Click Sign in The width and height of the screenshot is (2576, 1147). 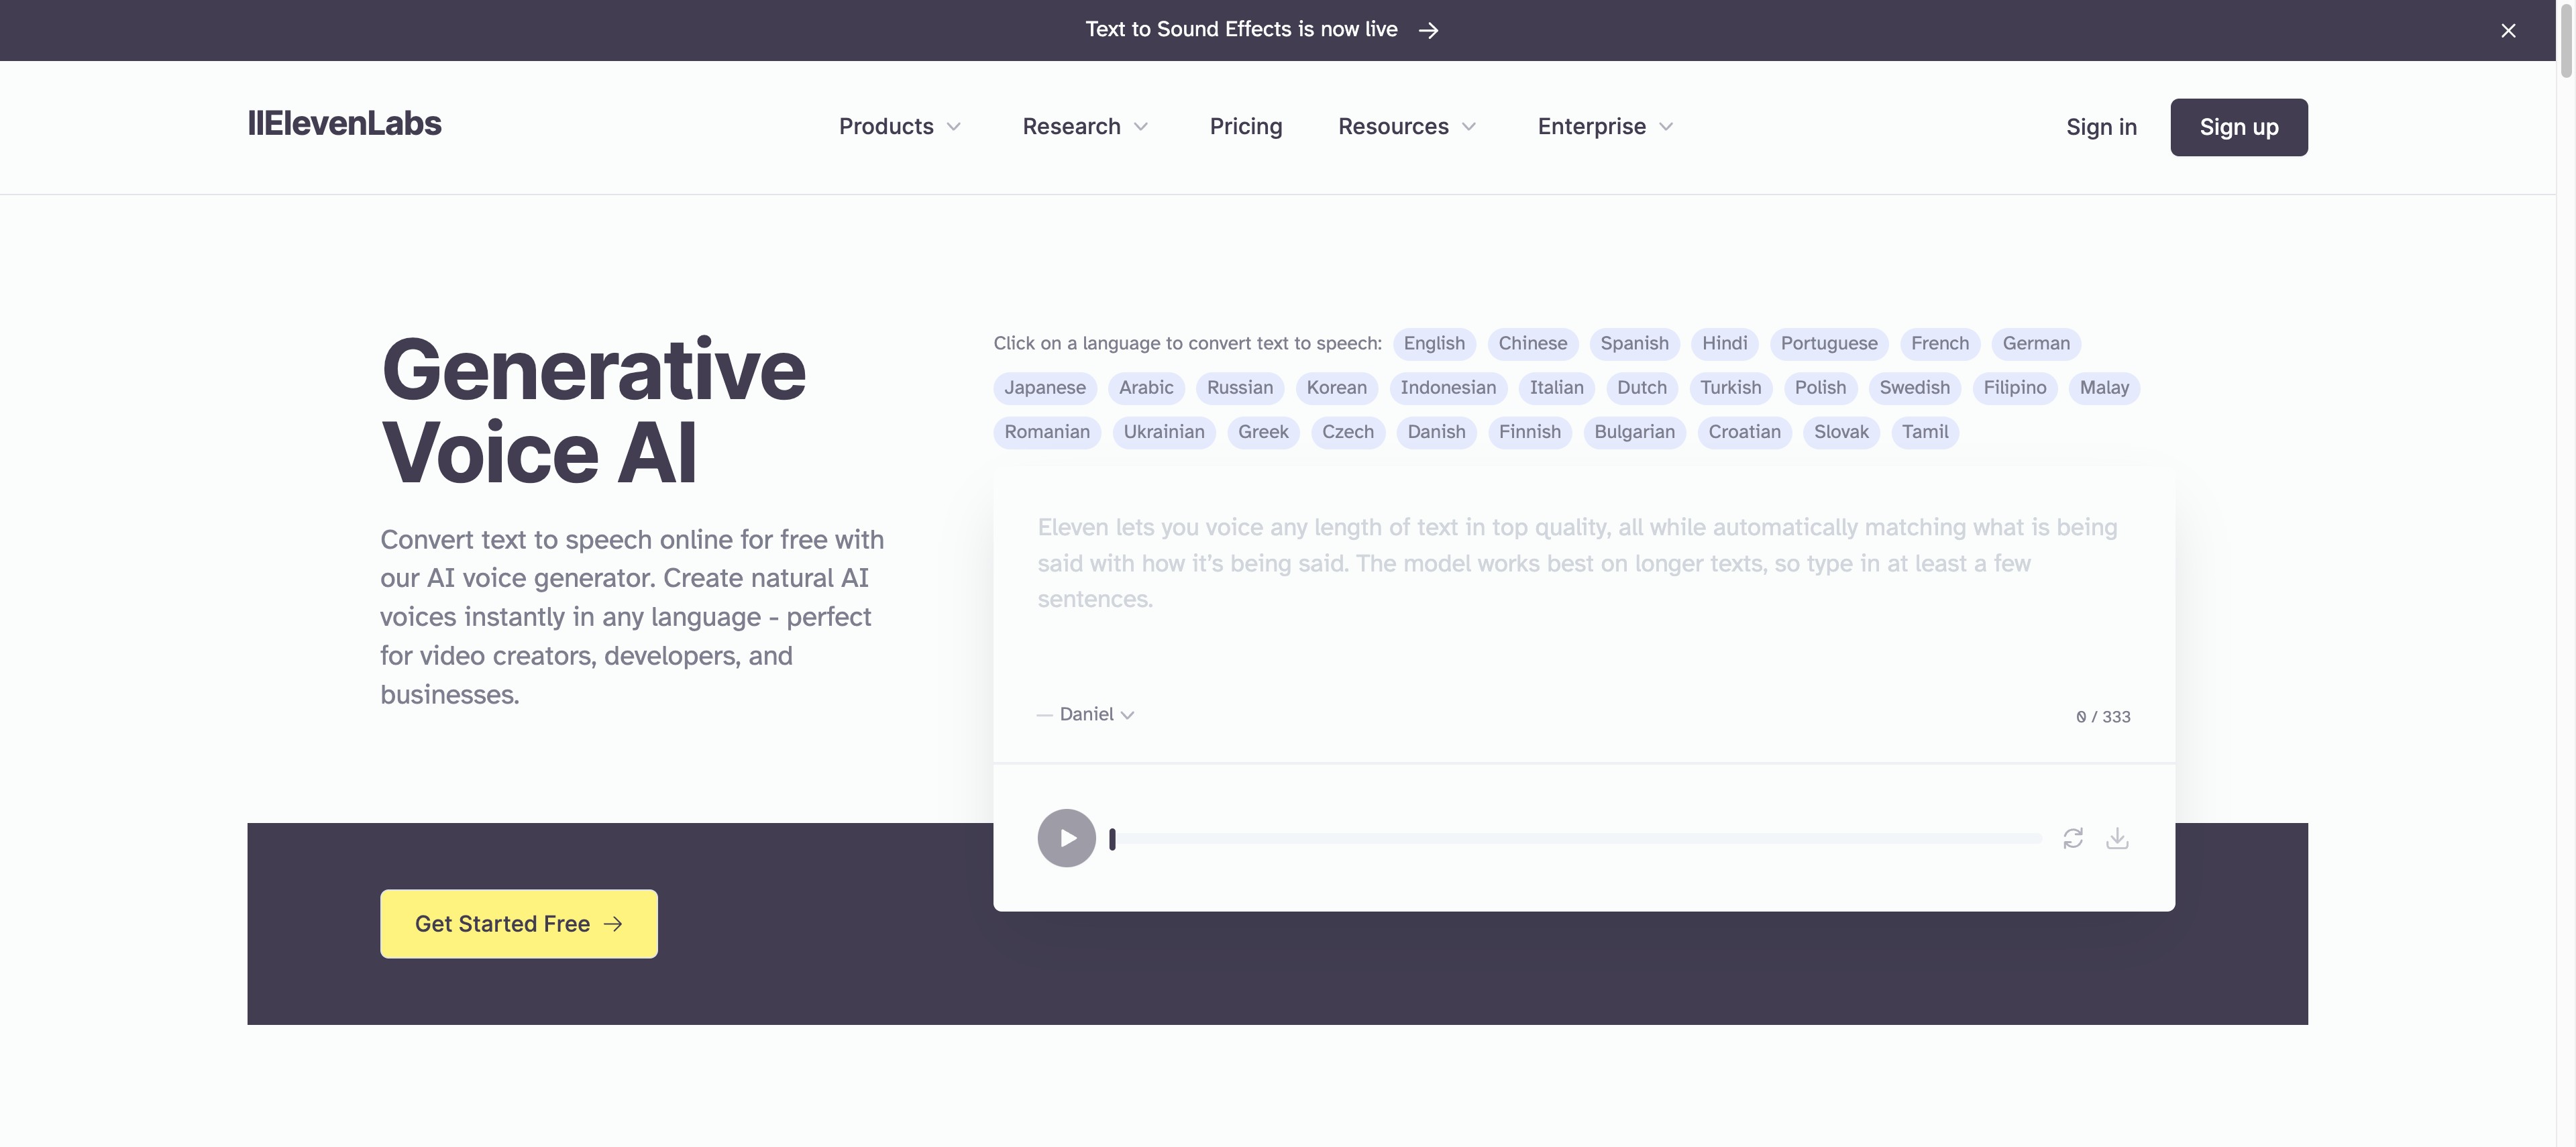[x=2101, y=127]
